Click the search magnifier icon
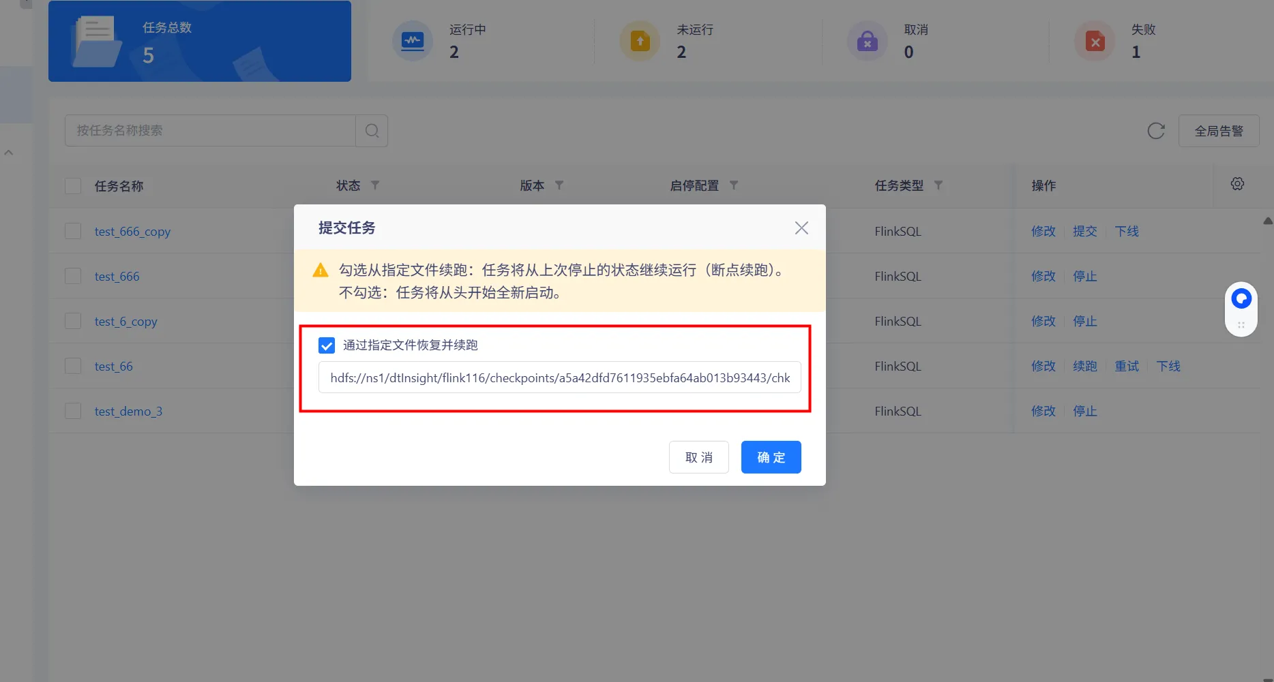Screen dimensions: 1274x682 tap(372, 131)
